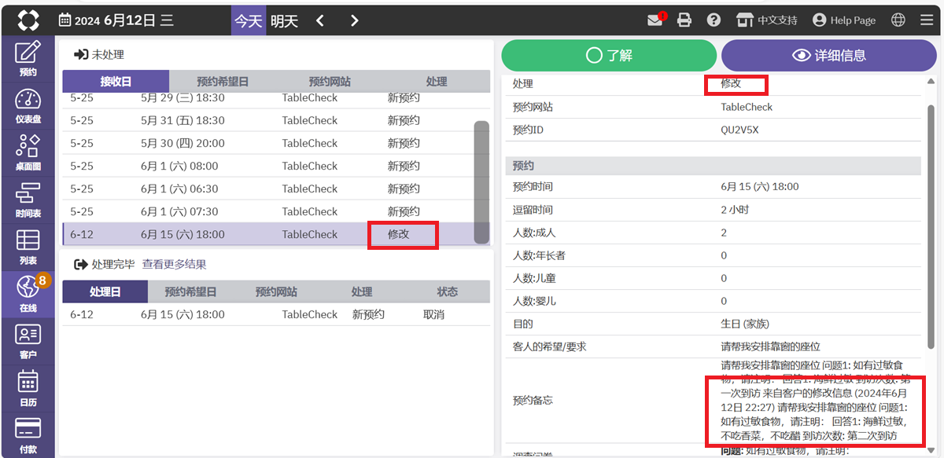Open 日历 in the sidebar
944x458 pixels.
[x=28, y=389]
